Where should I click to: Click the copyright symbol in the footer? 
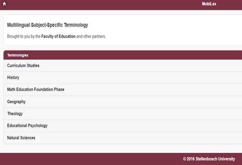pyautogui.click(x=185, y=159)
